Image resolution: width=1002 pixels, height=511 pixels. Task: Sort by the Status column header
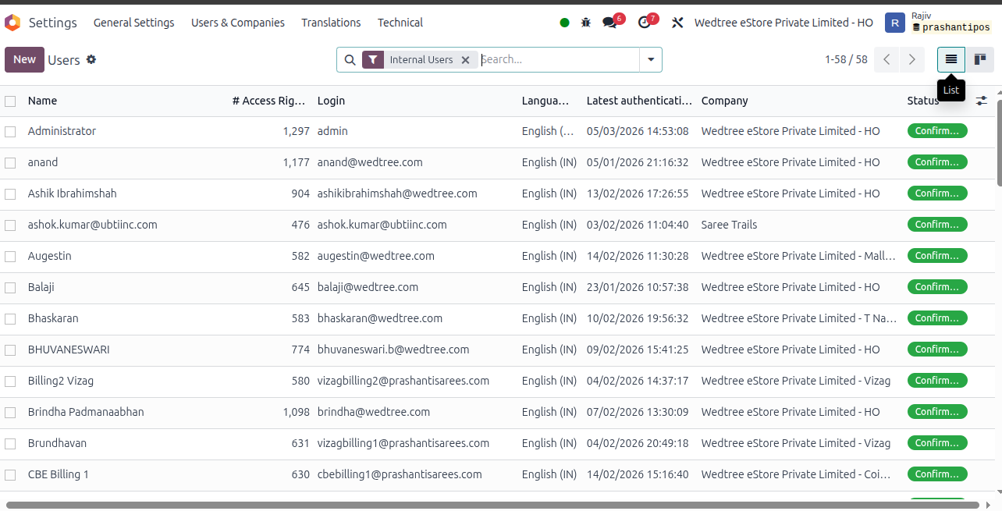pyautogui.click(x=923, y=101)
